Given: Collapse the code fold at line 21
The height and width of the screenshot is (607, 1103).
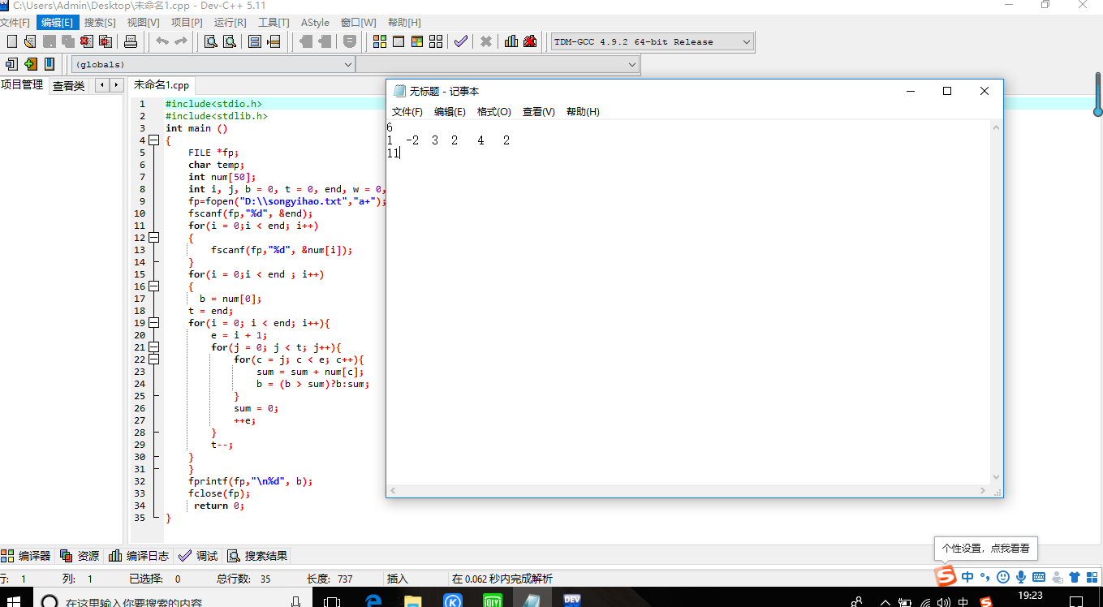Looking at the screenshot, I should click(154, 347).
